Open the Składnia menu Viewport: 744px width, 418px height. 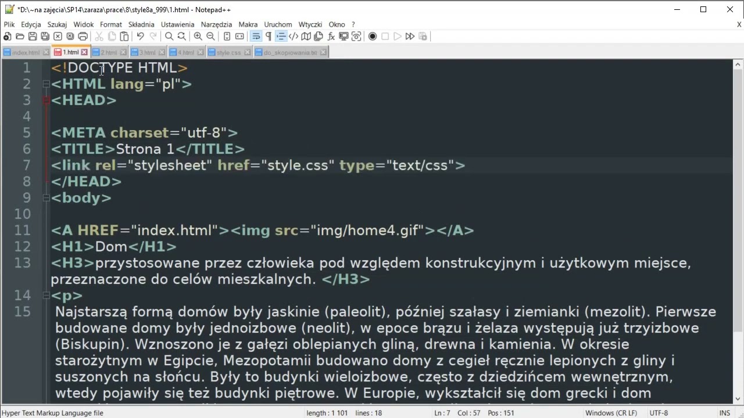[x=141, y=24]
